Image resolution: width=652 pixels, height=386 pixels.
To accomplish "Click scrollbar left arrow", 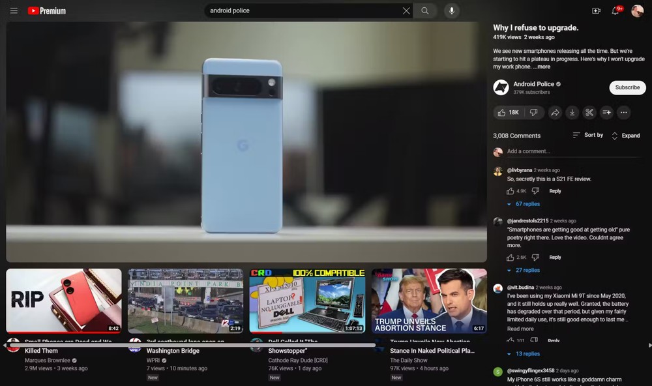I will [x=4, y=345].
